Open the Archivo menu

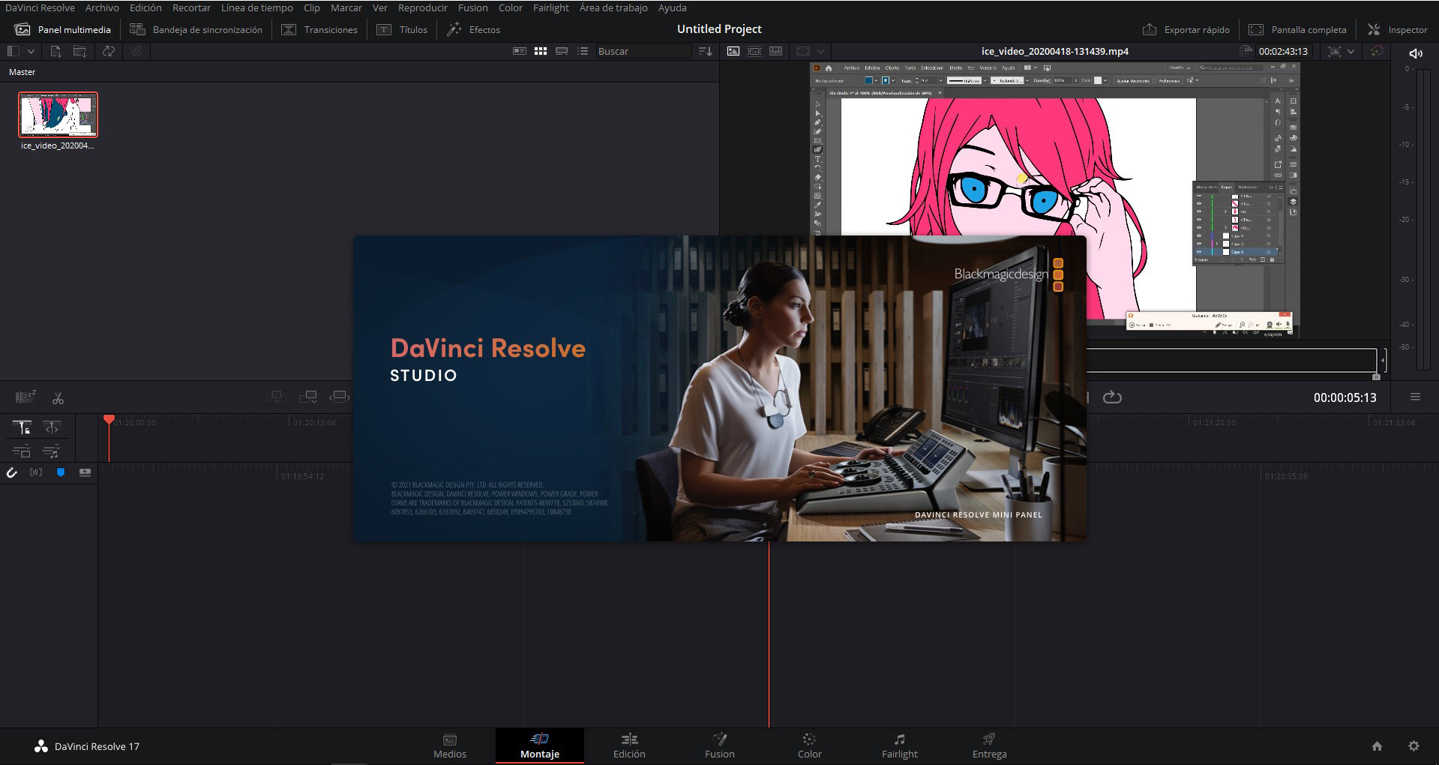(102, 7)
